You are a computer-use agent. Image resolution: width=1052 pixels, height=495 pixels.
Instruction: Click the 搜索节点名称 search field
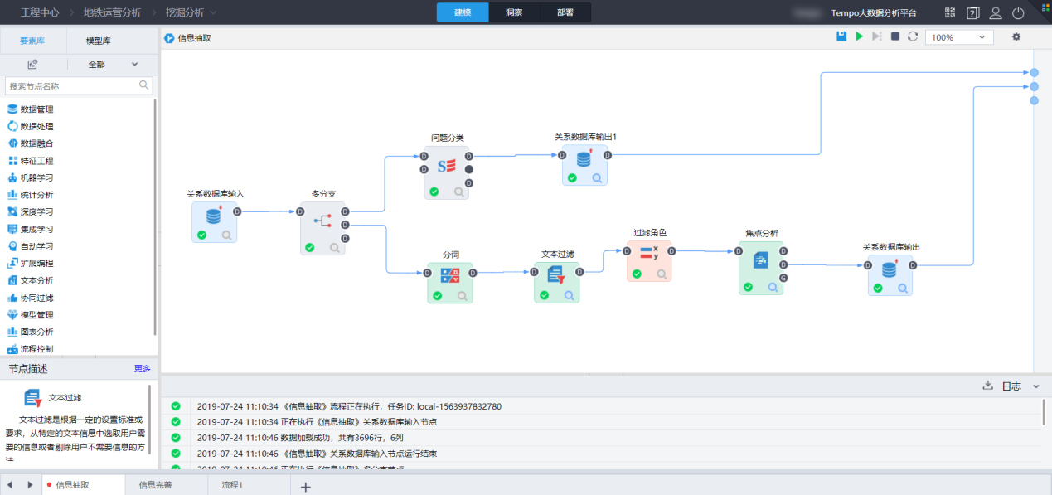coord(73,85)
